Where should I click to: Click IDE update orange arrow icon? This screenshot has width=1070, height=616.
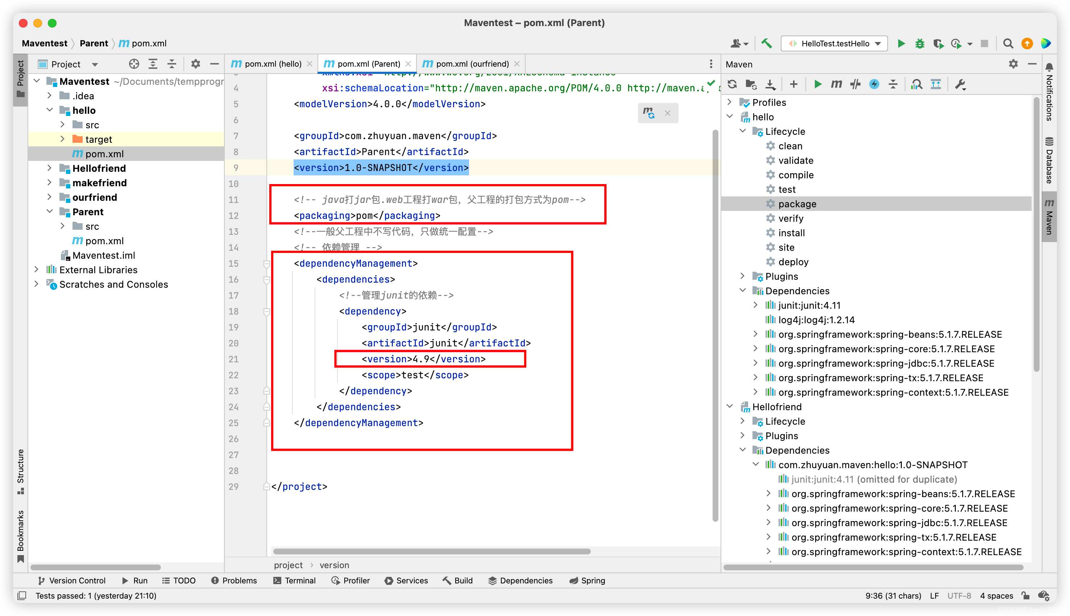pos(1027,43)
